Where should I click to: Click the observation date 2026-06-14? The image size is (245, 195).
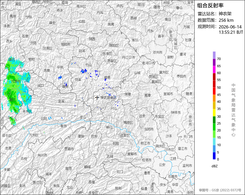[230, 27]
